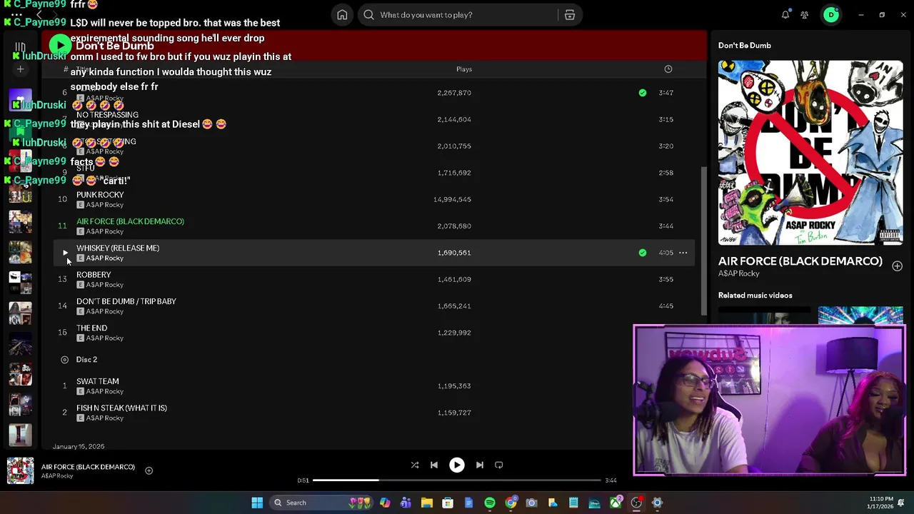Skip to the next track

click(480, 465)
